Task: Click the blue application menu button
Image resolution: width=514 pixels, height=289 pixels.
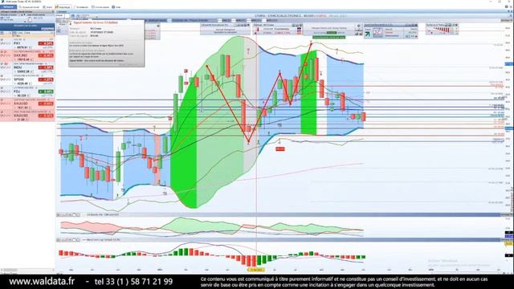Action: point(8,6)
